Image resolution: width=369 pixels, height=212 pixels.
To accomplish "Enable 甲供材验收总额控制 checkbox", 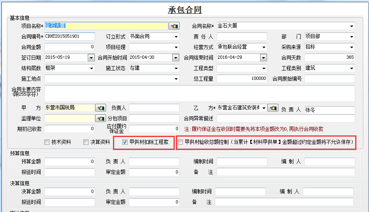I will click(x=181, y=142).
